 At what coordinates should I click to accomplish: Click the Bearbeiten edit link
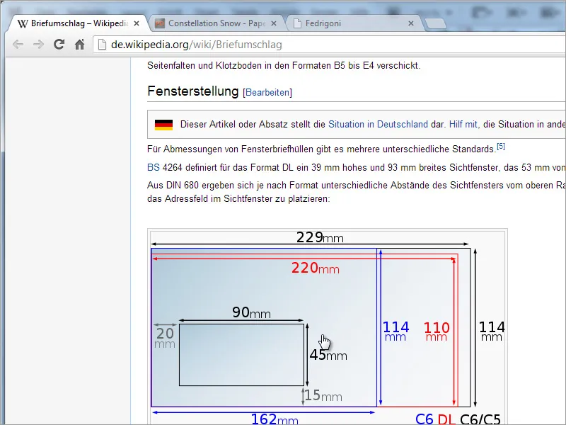[x=267, y=93]
